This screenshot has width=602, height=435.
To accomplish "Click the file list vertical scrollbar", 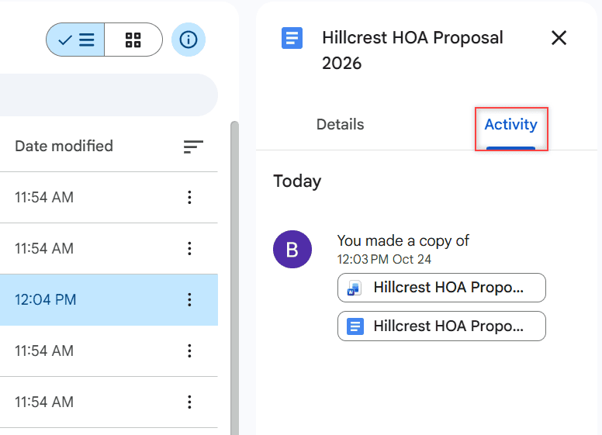I will tap(234, 278).
